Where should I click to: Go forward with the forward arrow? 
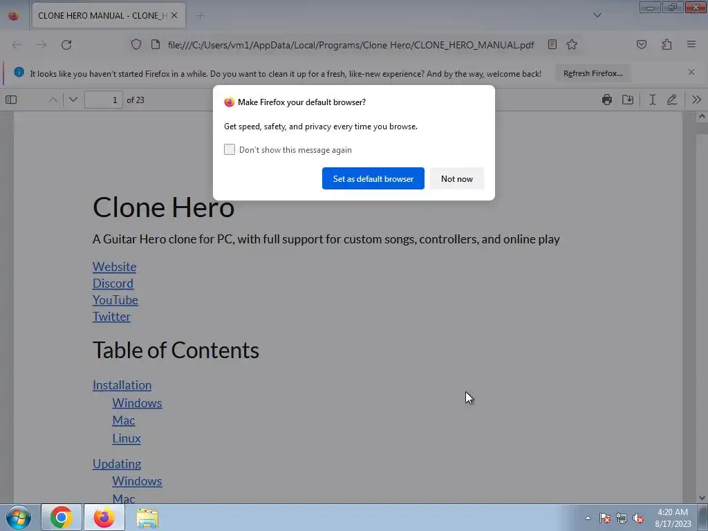41,45
